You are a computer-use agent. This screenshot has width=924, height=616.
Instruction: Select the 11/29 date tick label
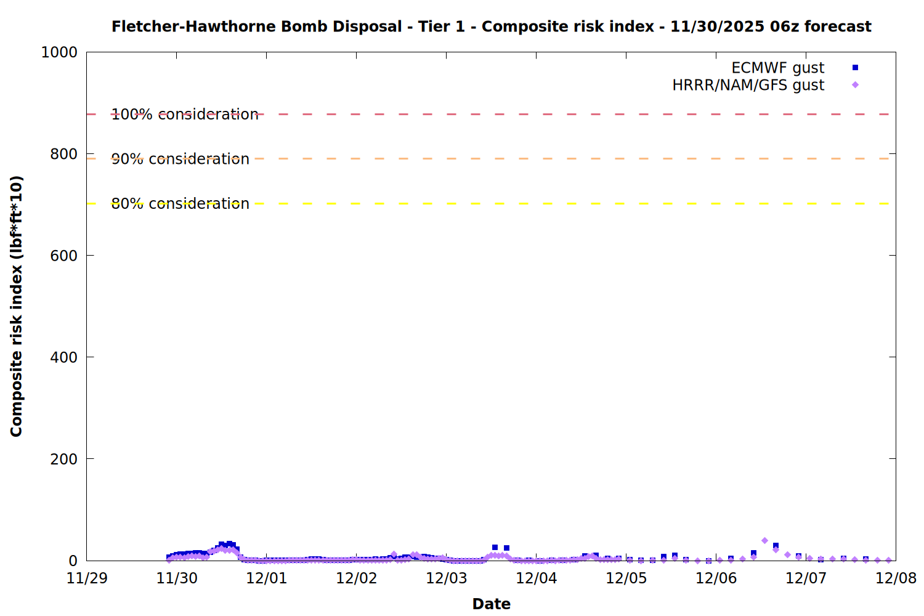87,578
